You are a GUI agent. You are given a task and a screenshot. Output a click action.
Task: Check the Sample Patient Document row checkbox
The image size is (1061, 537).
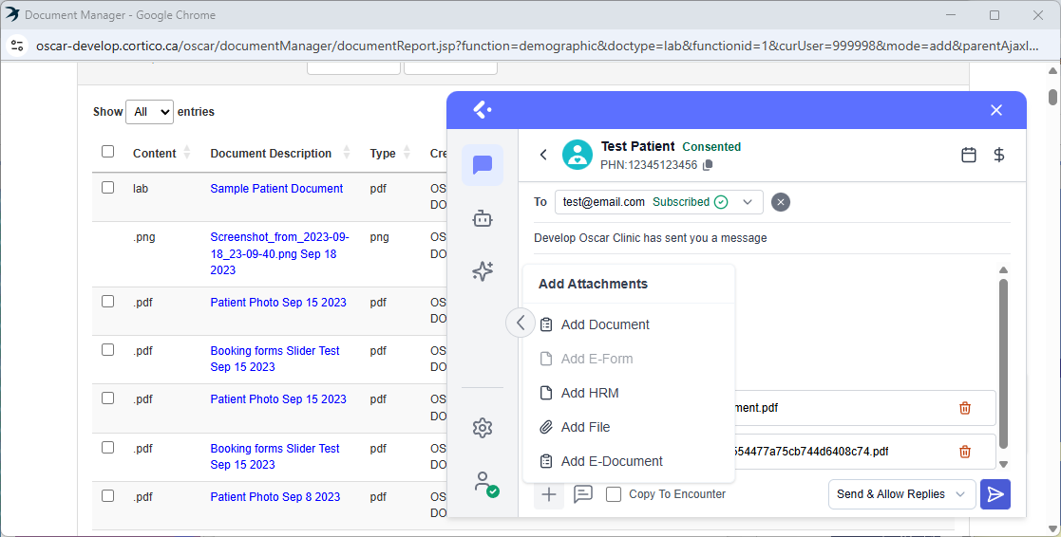click(107, 187)
